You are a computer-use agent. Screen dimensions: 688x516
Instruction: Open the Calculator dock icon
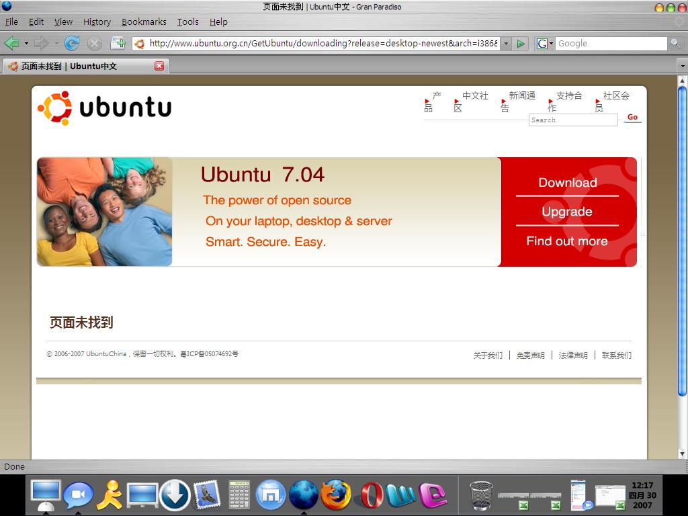(240, 494)
